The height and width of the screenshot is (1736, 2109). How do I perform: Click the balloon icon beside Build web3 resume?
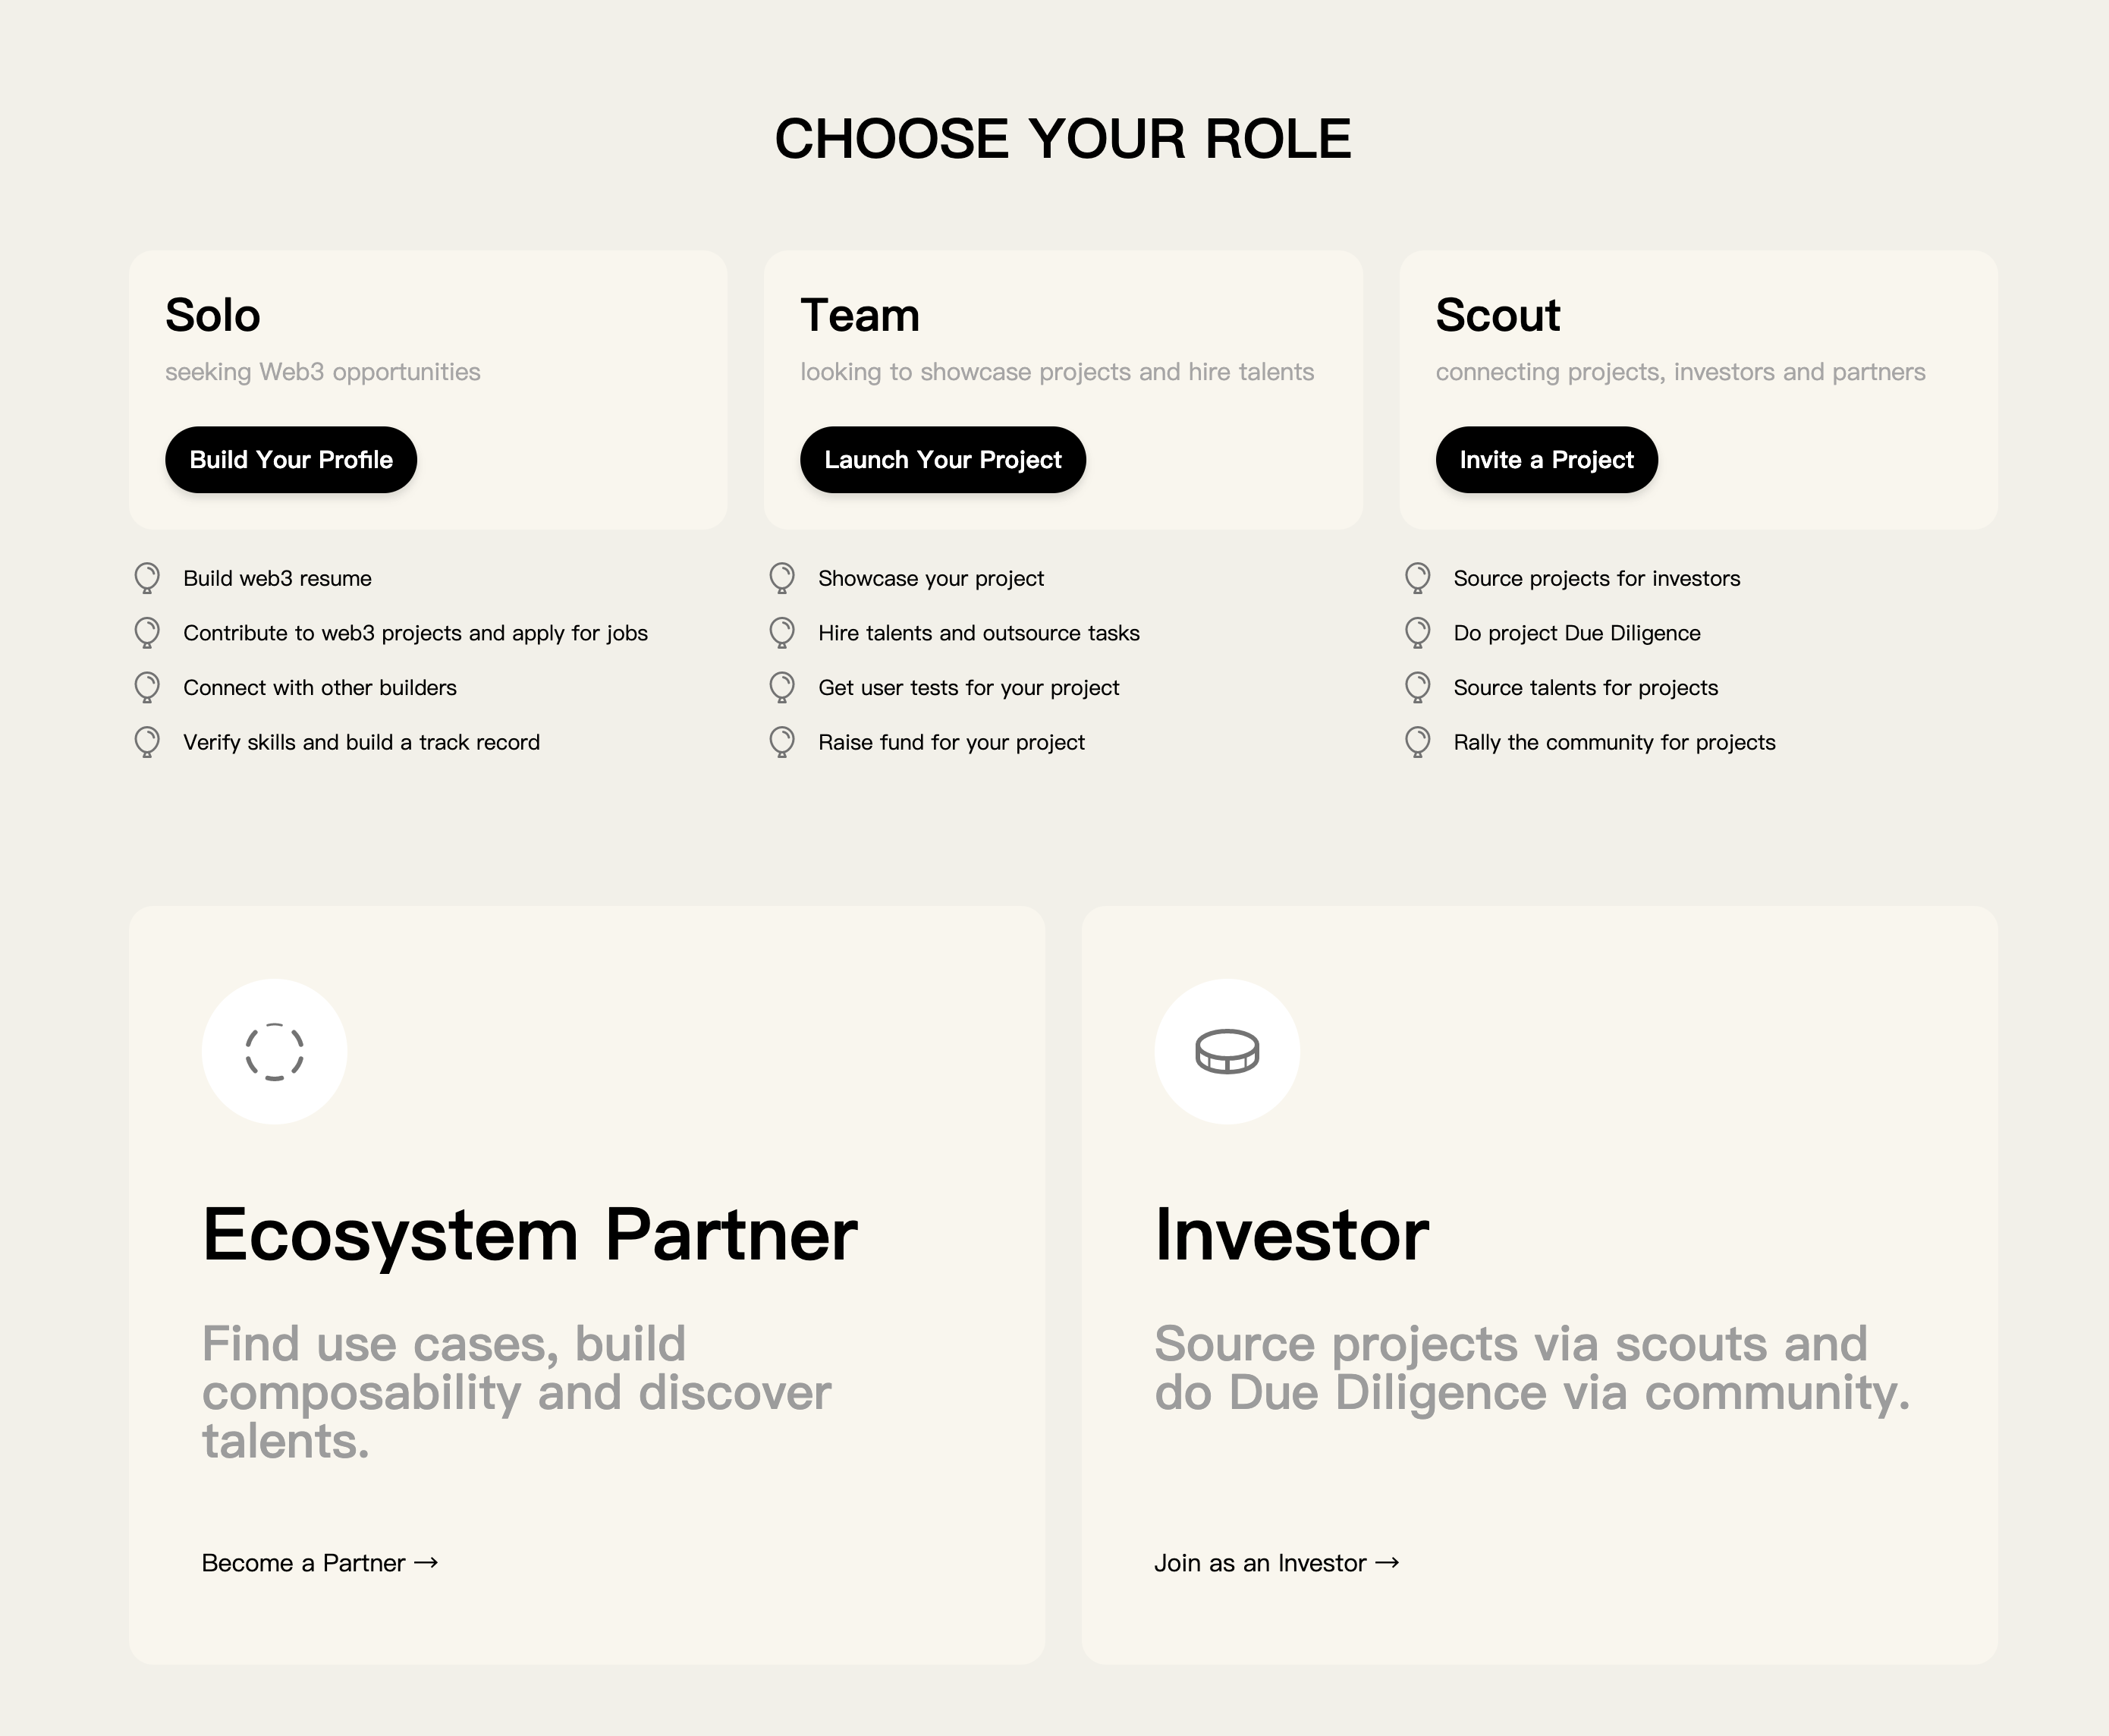[147, 578]
